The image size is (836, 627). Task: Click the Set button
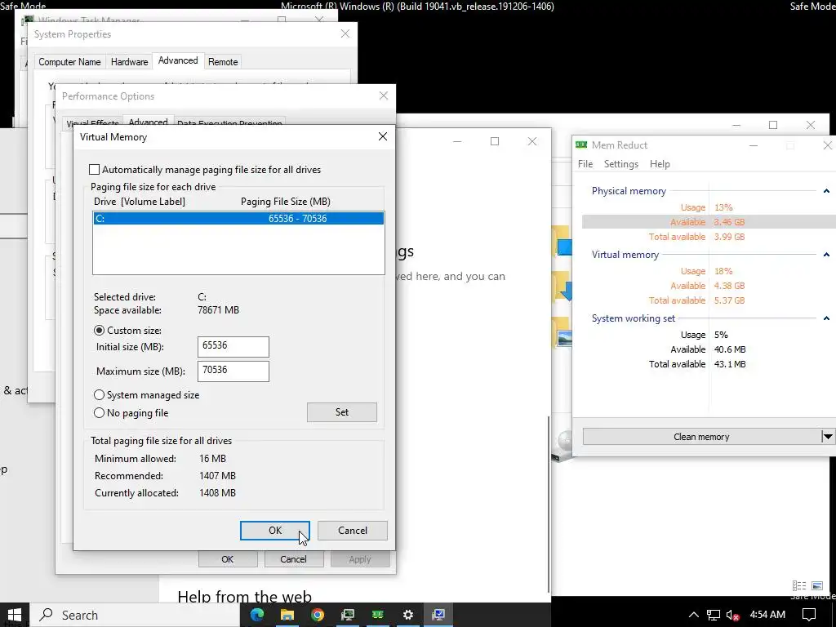tap(342, 412)
